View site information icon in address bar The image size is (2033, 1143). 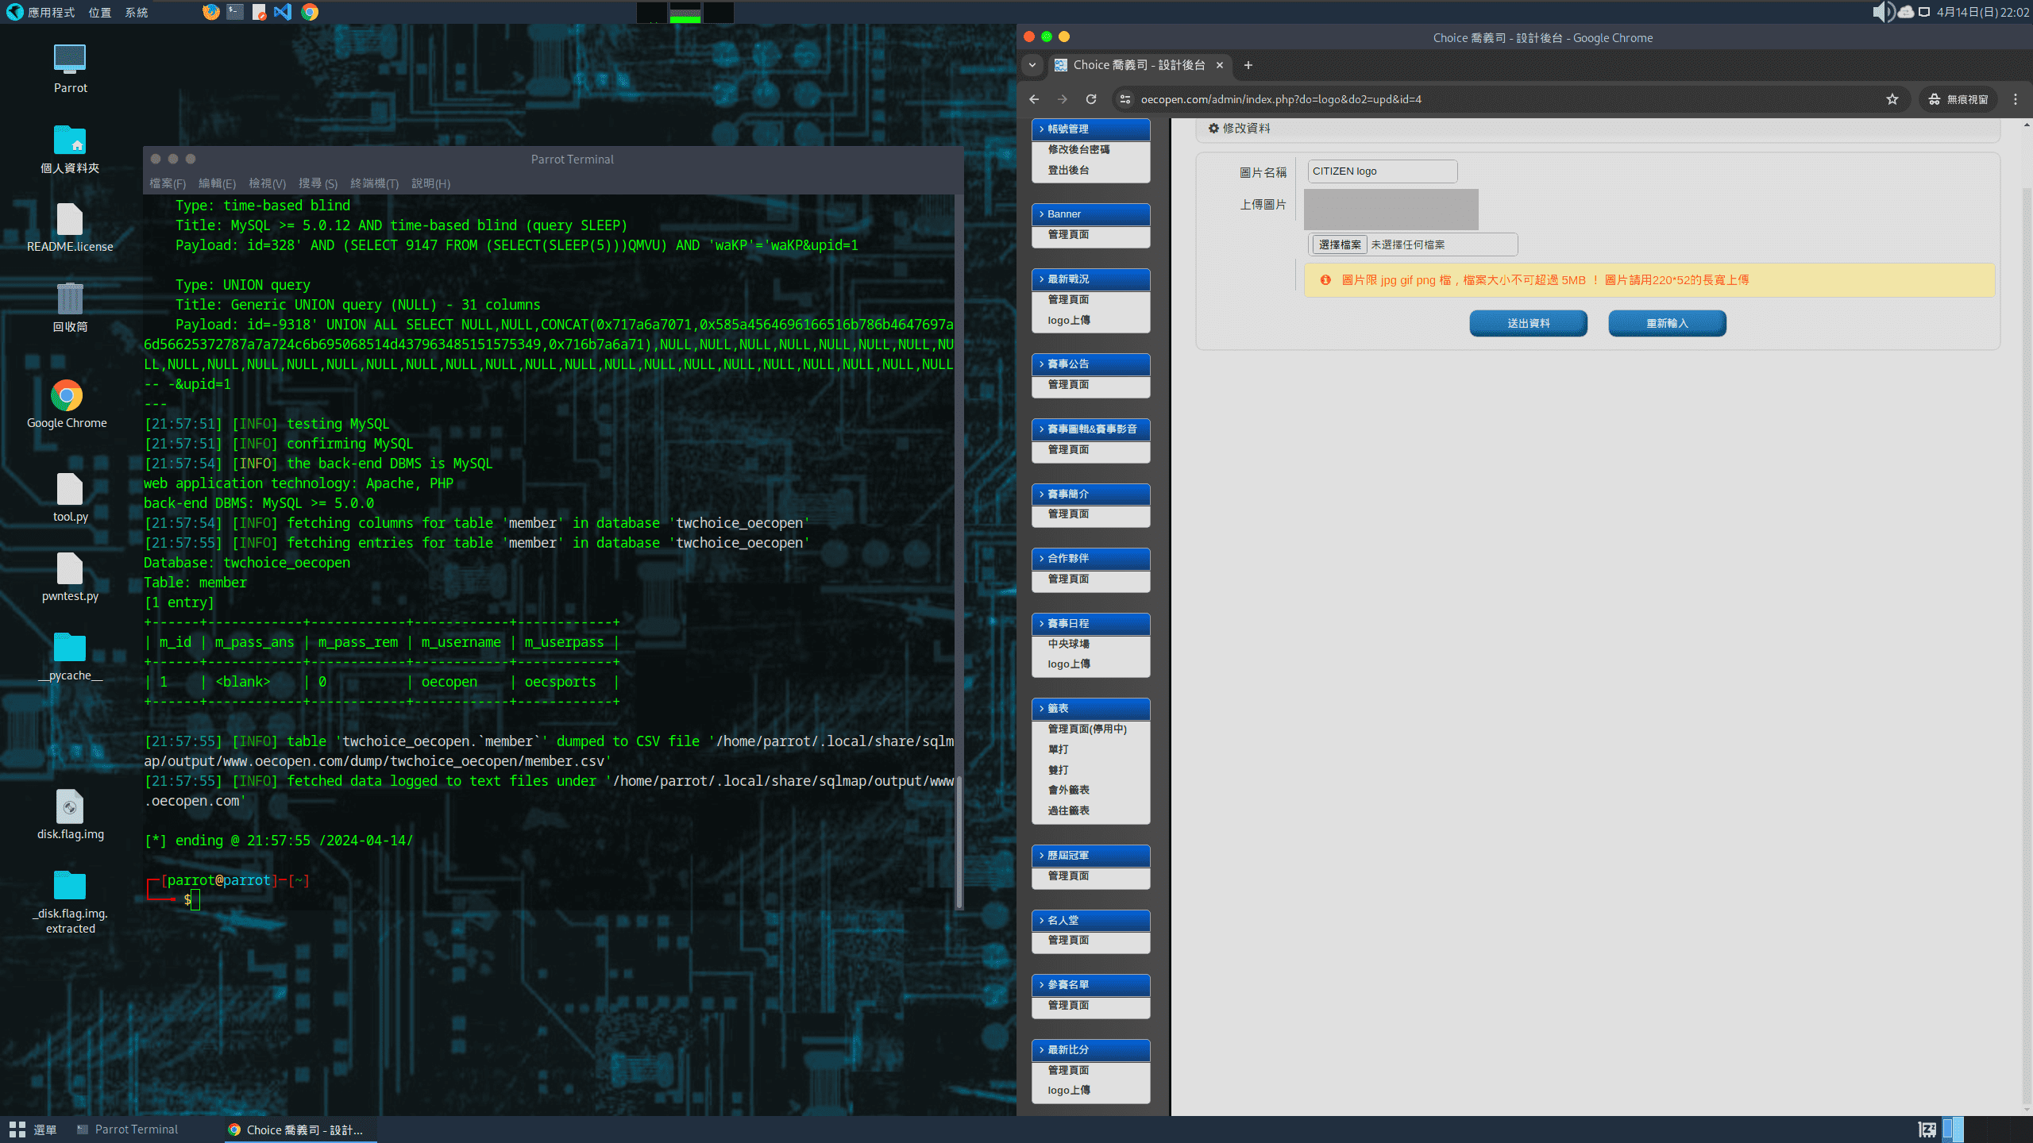pos(1125,99)
